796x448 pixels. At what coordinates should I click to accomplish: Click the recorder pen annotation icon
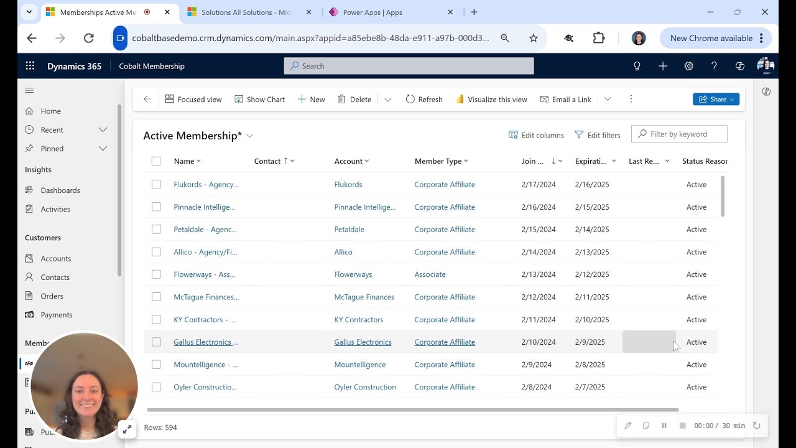coord(628,426)
